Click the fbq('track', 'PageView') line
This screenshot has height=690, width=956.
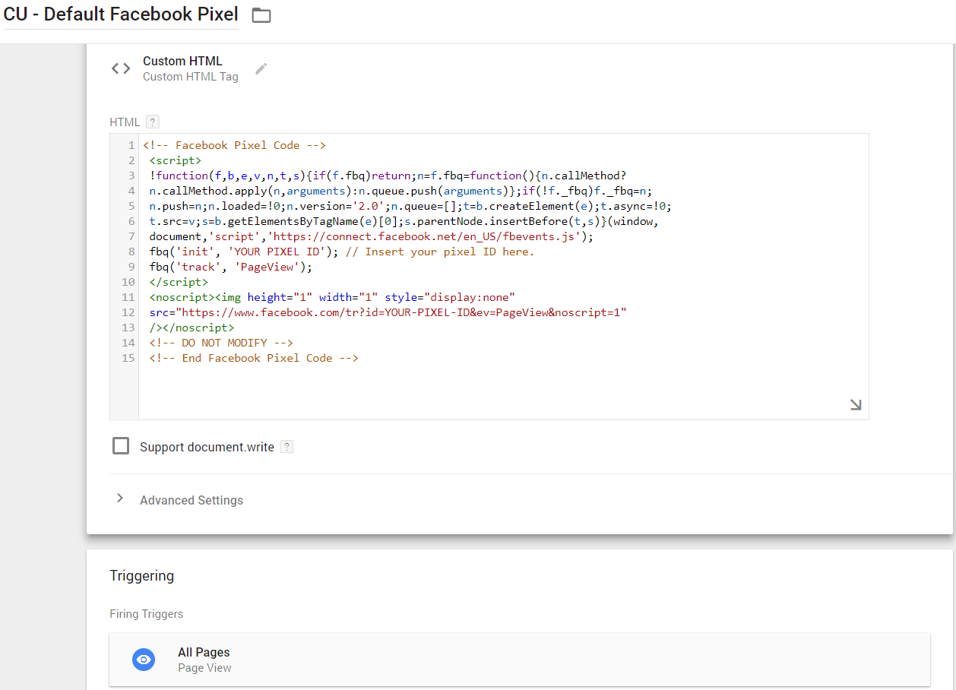[231, 267]
